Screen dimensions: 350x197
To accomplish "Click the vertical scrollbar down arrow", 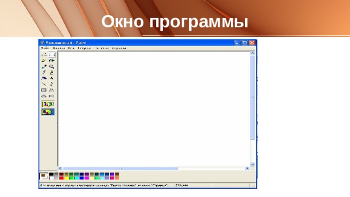I will pyautogui.click(x=253, y=164).
